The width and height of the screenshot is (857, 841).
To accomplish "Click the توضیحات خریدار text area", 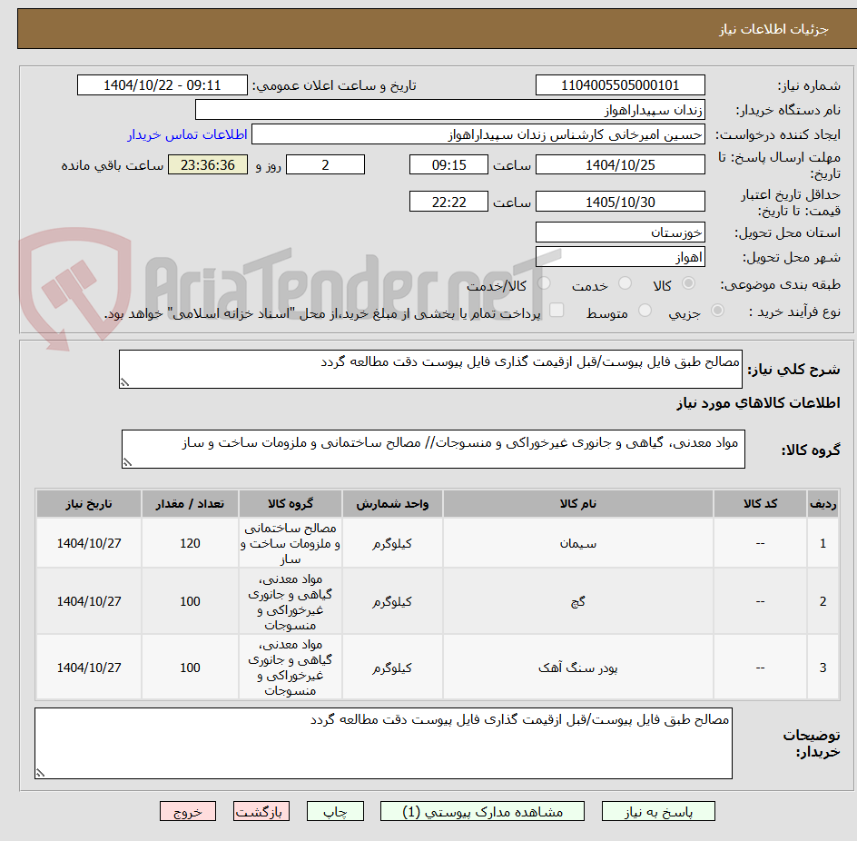I will coord(384,743).
